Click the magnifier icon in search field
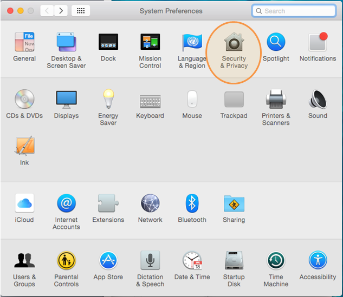This screenshot has width=343, height=297. pos(259,11)
